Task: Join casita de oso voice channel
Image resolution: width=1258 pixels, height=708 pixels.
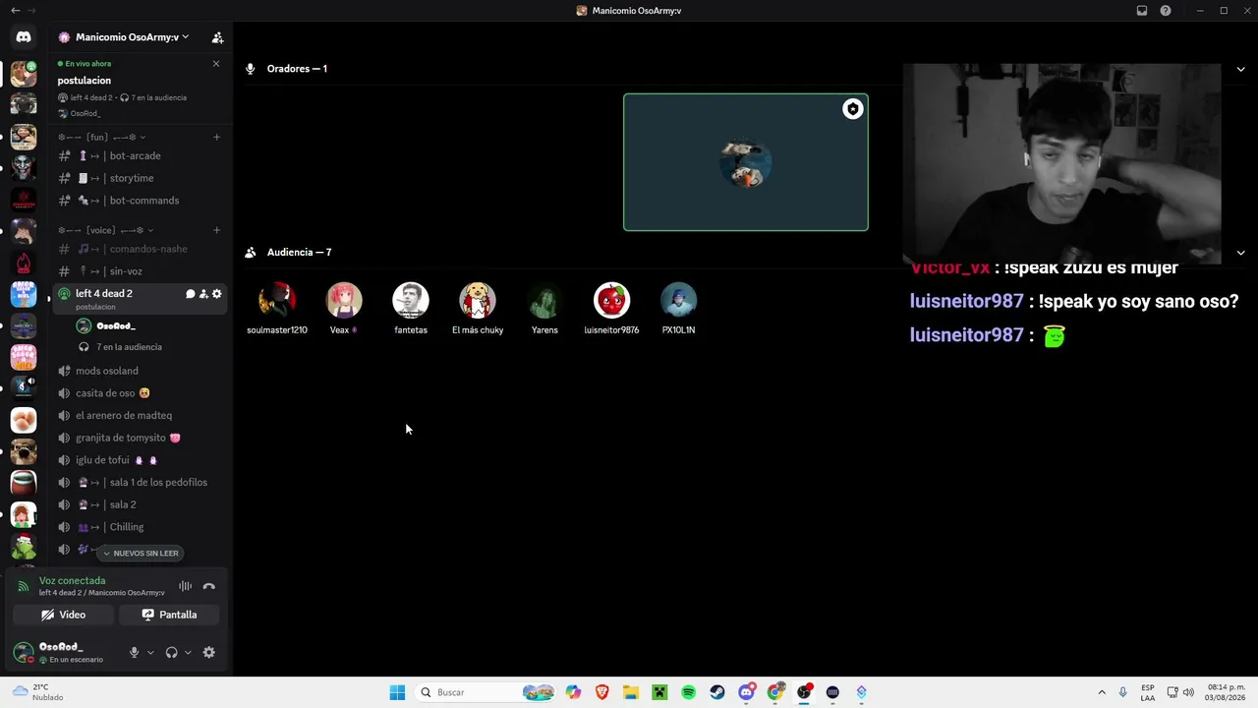Action: pos(140,393)
